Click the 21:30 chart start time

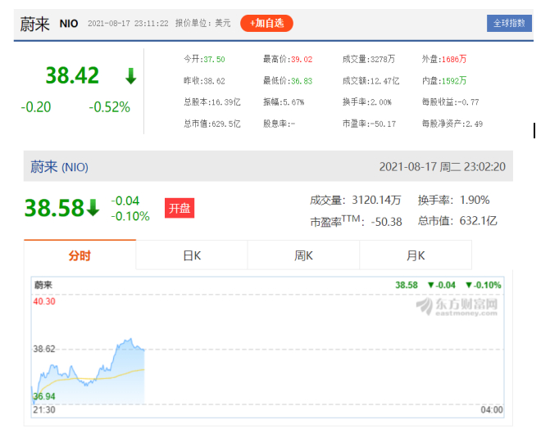[44, 410]
